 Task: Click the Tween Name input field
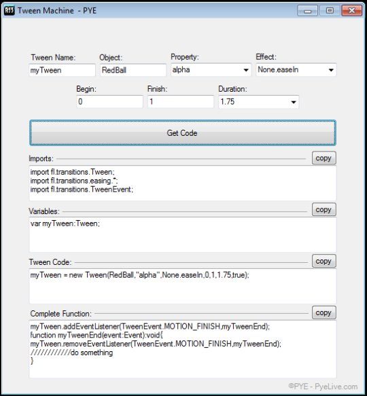62,70
